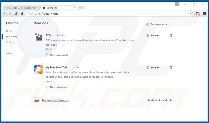
Task: Bookmark this page with the star
Action: click(192, 13)
